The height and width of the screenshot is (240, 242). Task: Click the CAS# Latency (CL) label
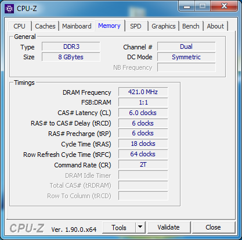click(x=84, y=113)
